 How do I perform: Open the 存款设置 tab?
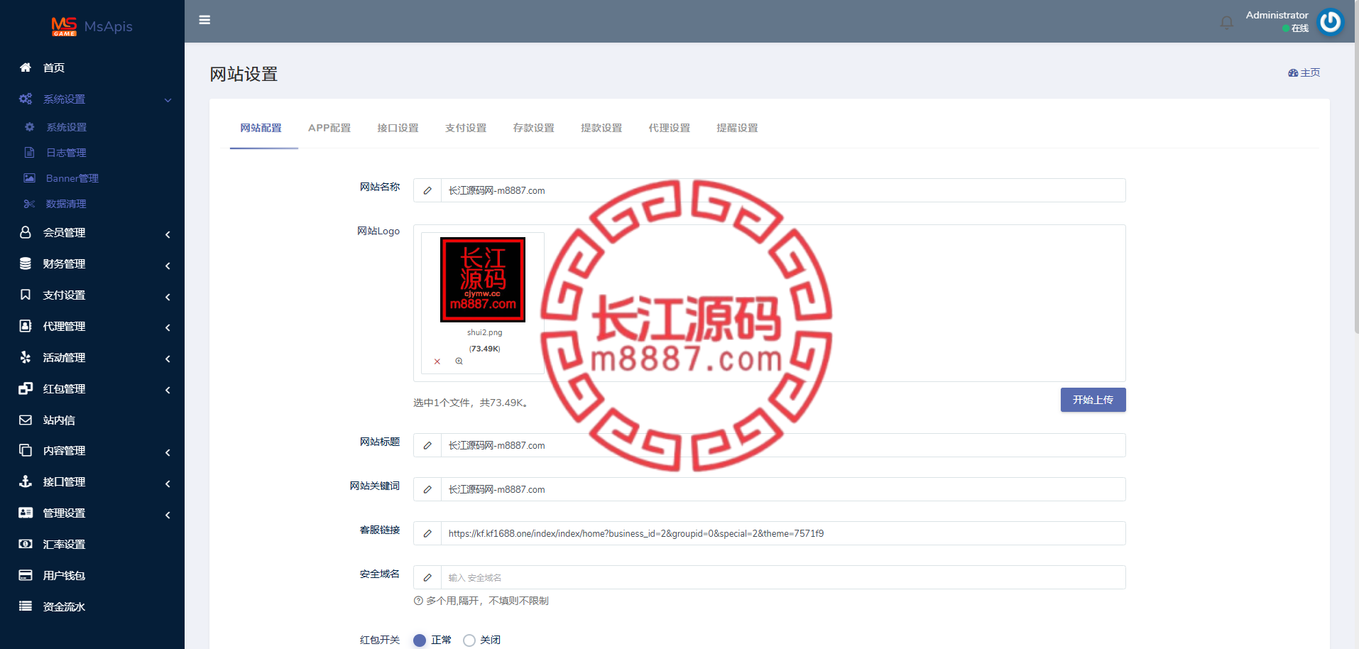coord(534,128)
